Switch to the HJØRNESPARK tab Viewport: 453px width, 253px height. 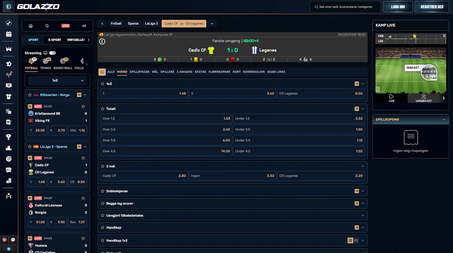219,72
